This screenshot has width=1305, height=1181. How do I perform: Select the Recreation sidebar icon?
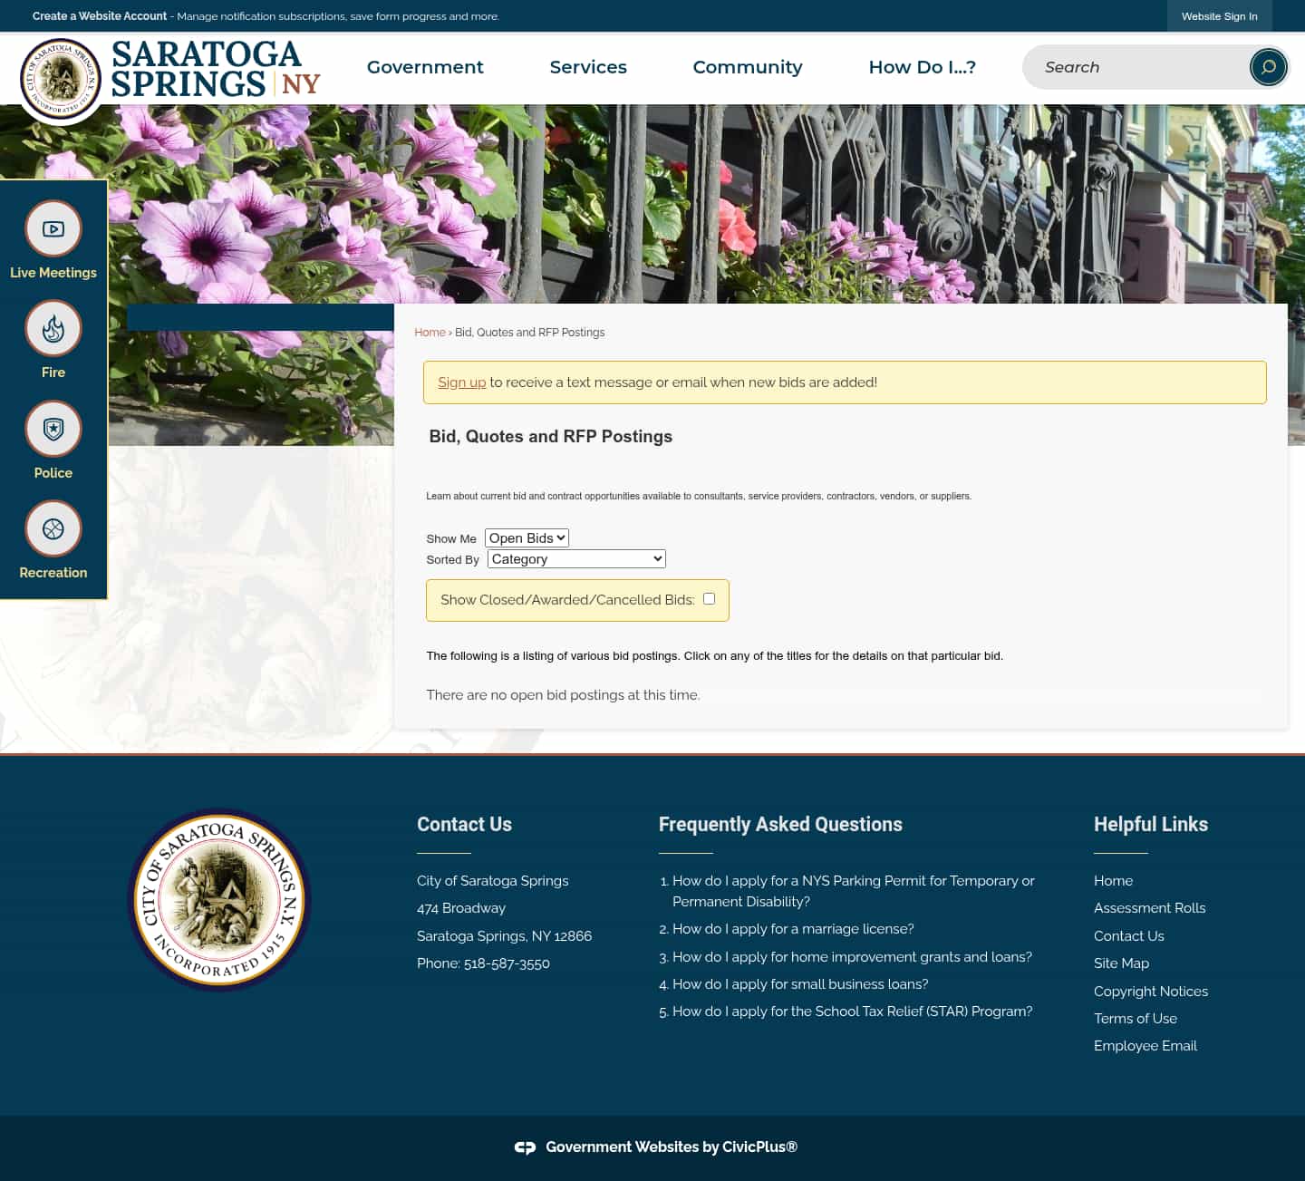[53, 528]
